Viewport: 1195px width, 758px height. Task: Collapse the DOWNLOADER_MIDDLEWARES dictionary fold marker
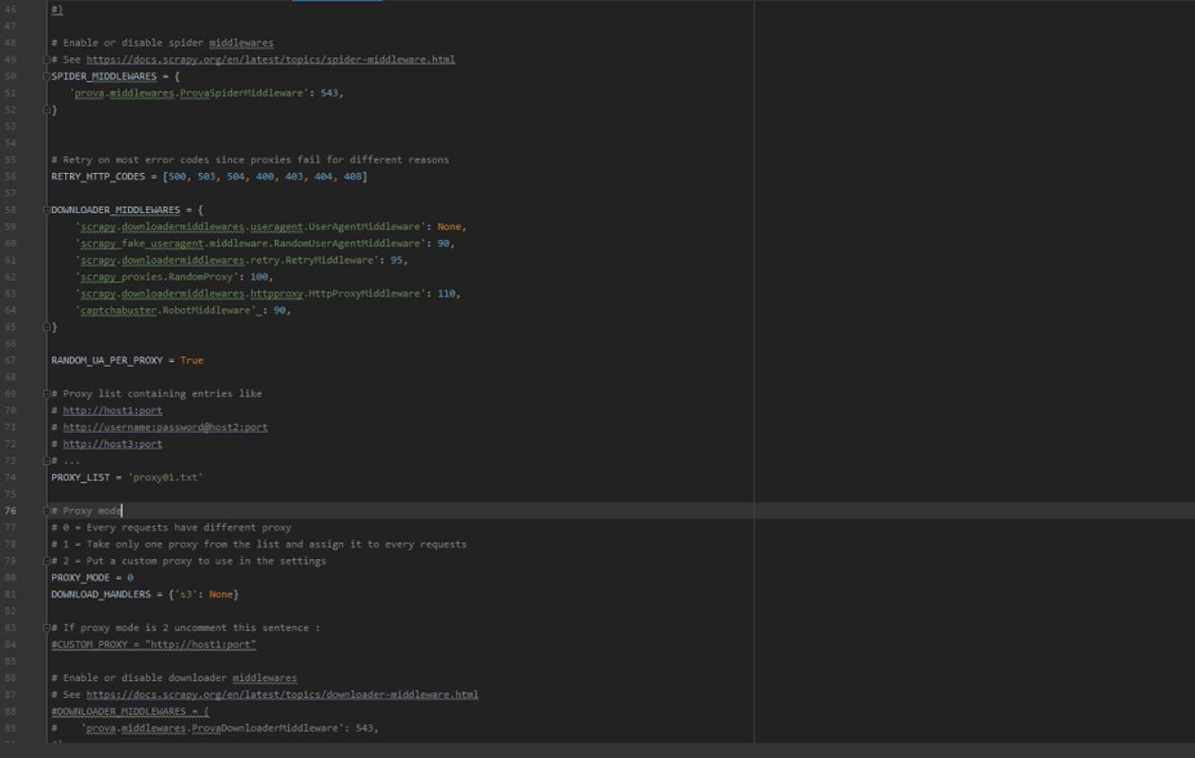tap(47, 210)
